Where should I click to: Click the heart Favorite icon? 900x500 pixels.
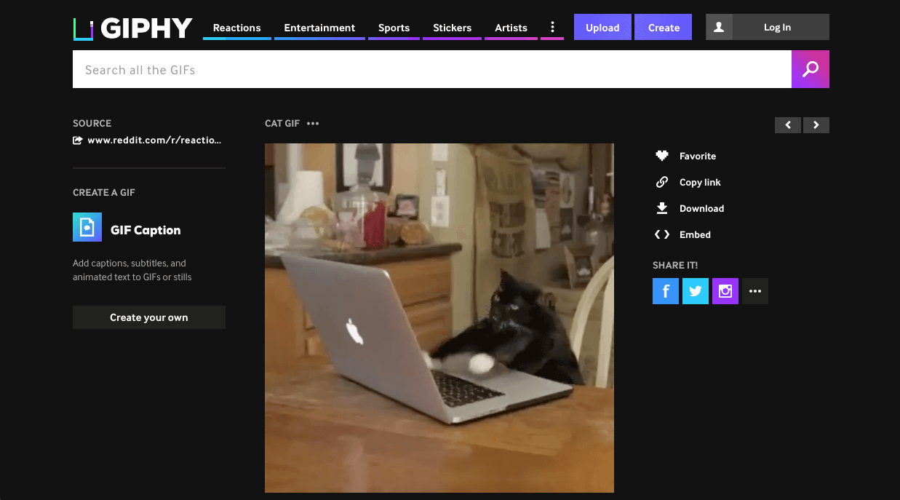click(662, 156)
